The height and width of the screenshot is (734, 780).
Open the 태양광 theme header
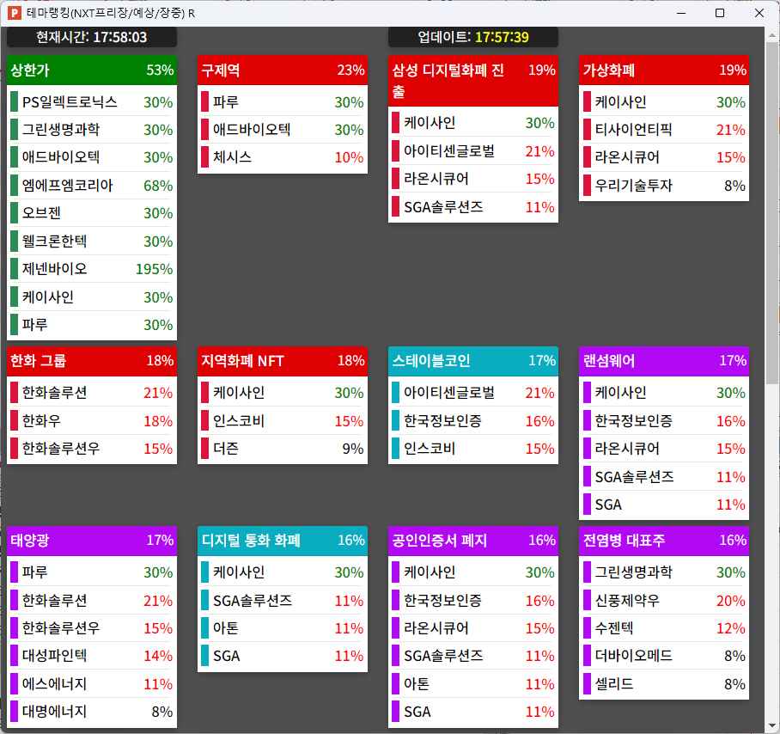pos(92,541)
